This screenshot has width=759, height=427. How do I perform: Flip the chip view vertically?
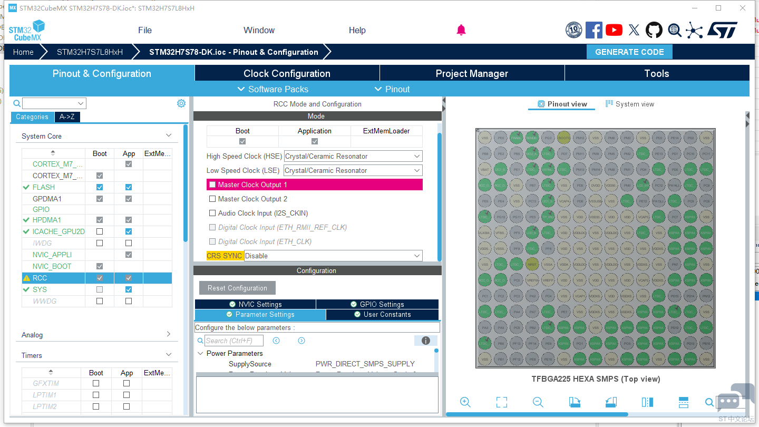pyautogui.click(x=684, y=402)
